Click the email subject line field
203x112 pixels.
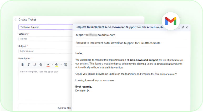click(x=131, y=43)
